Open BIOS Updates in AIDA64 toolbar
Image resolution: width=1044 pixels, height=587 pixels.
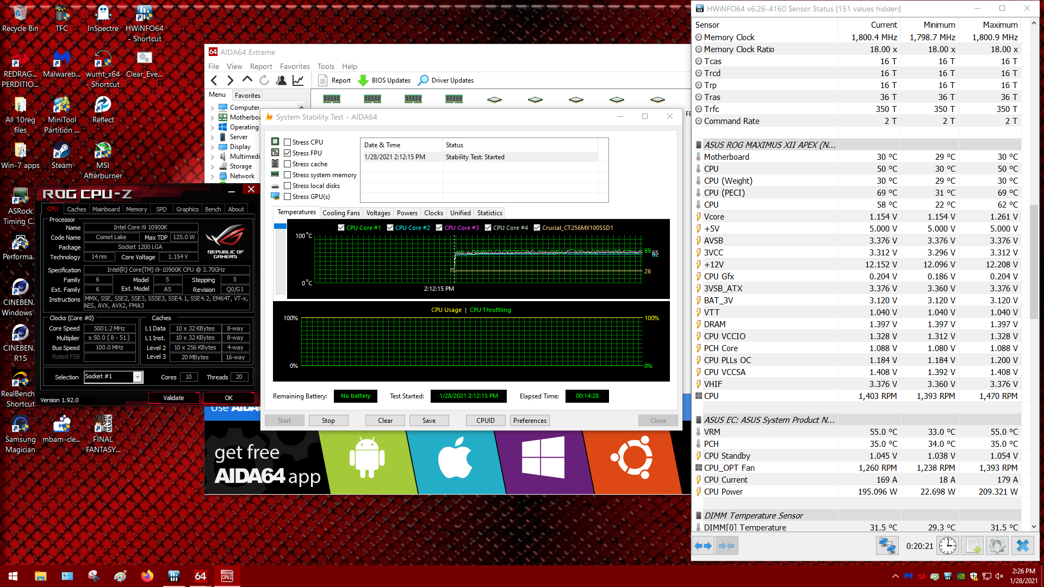pos(384,80)
